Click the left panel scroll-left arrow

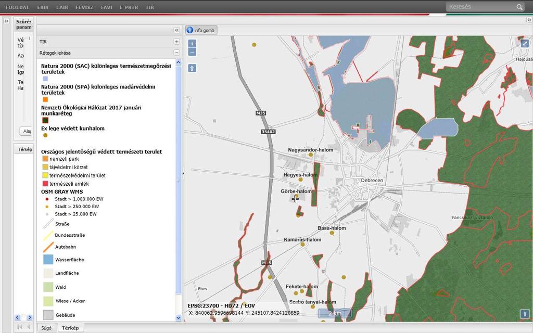click(x=18, y=317)
